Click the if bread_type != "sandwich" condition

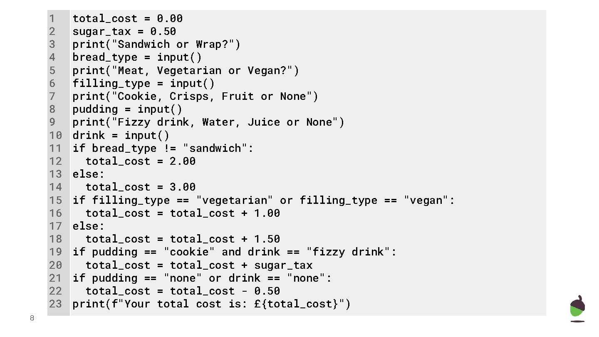pyautogui.click(x=163, y=149)
